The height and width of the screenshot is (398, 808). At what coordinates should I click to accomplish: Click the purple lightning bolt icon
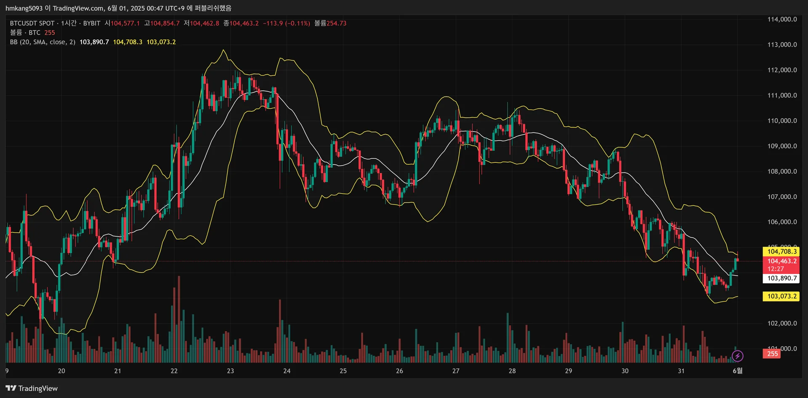pos(737,356)
